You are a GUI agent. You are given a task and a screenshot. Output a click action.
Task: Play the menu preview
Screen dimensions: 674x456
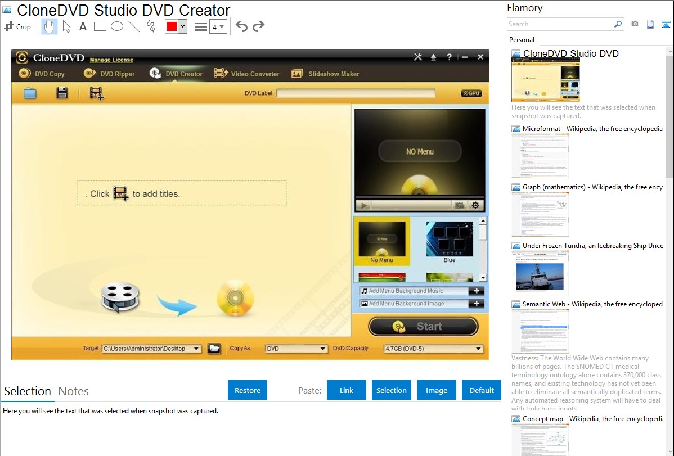coord(363,205)
